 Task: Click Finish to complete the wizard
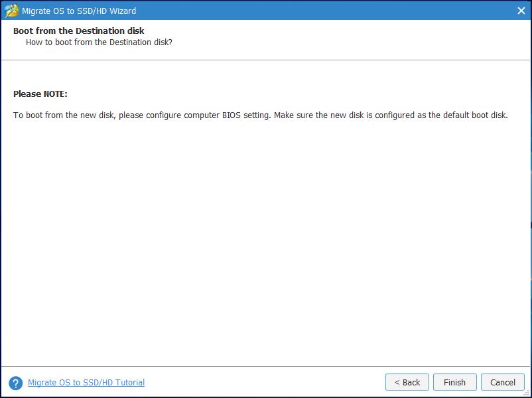pos(454,382)
